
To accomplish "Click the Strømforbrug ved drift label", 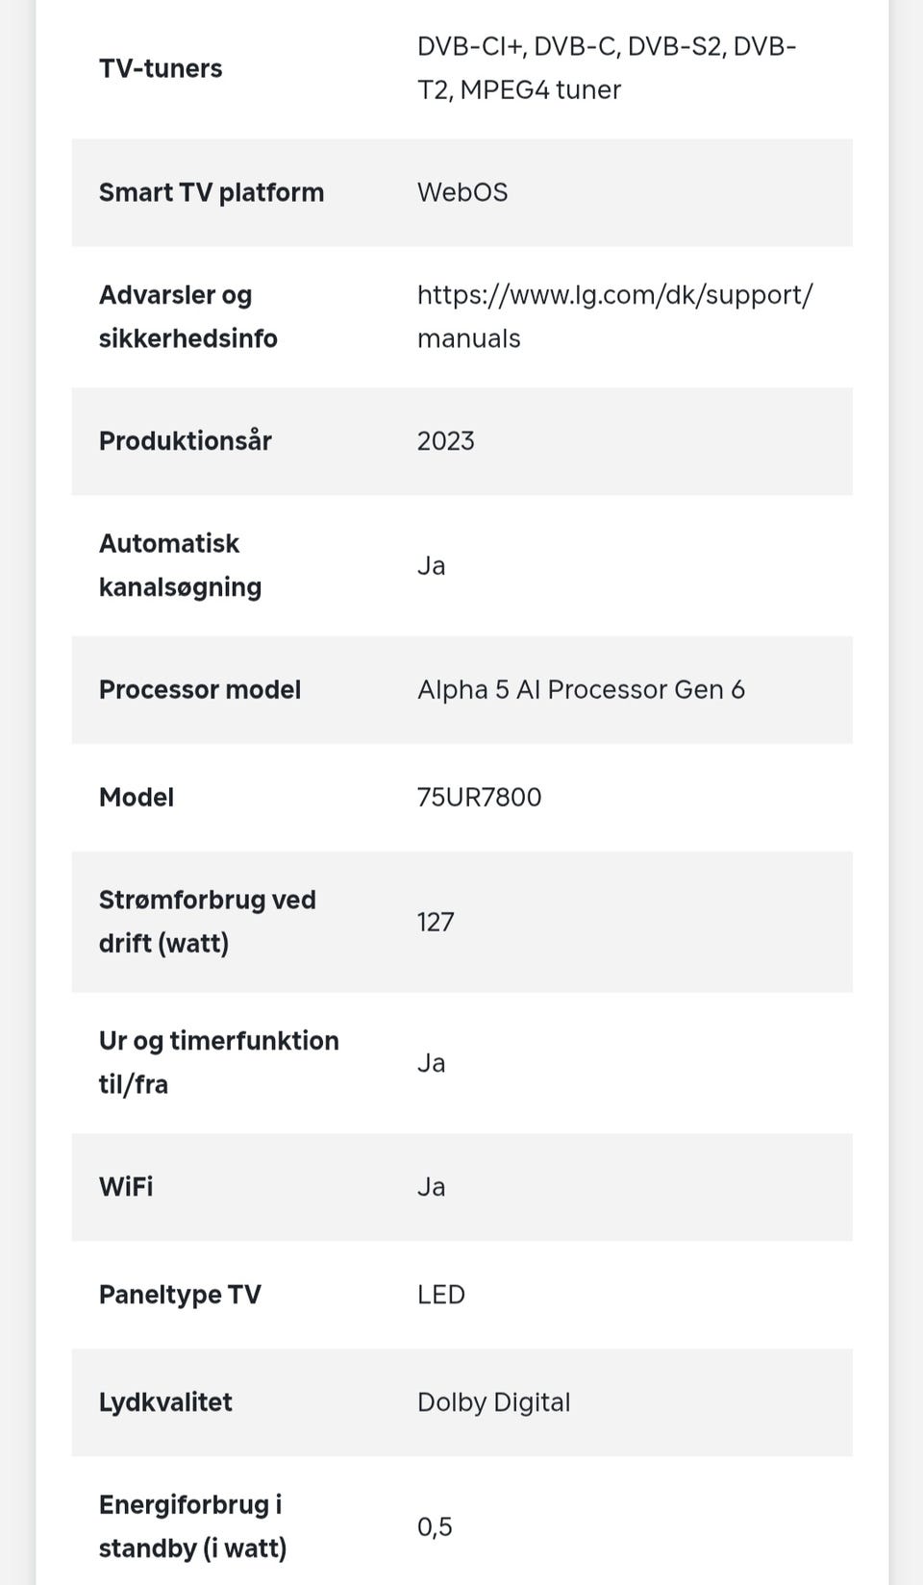I will (207, 921).
